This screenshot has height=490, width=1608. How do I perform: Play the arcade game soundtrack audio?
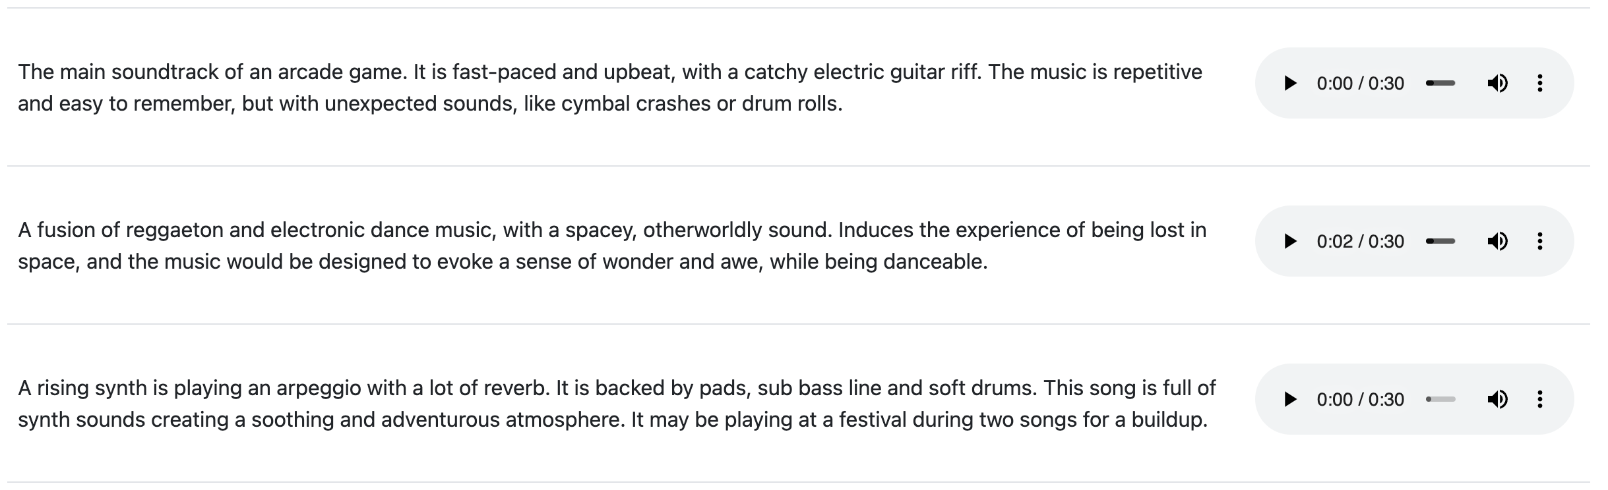[1290, 84]
